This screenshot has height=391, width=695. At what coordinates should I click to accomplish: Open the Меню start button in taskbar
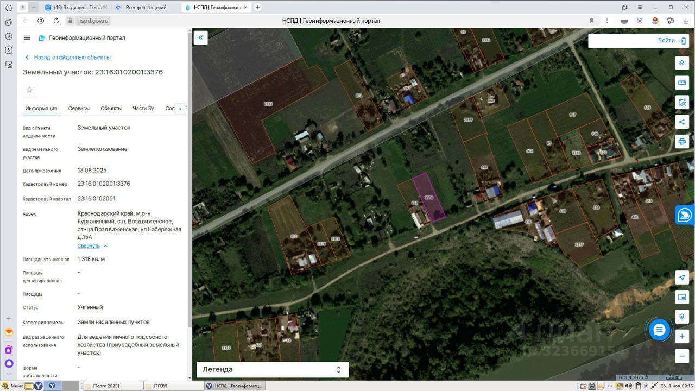pyautogui.click(x=12, y=386)
